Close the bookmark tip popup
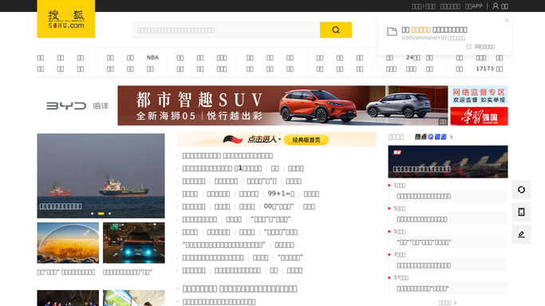The height and width of the screenshot is (306, 545). 507,21
